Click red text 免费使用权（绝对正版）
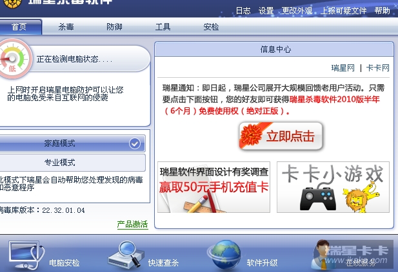 (x=244, y=111)
